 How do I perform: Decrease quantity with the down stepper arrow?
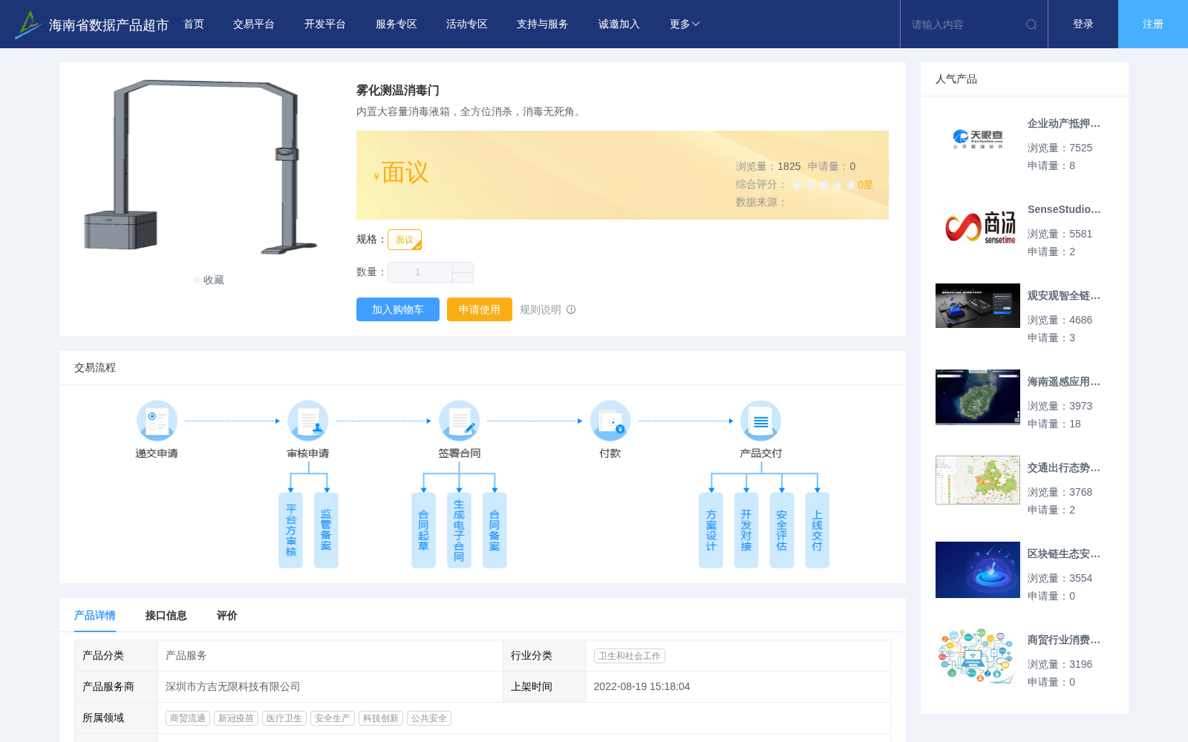463,277
